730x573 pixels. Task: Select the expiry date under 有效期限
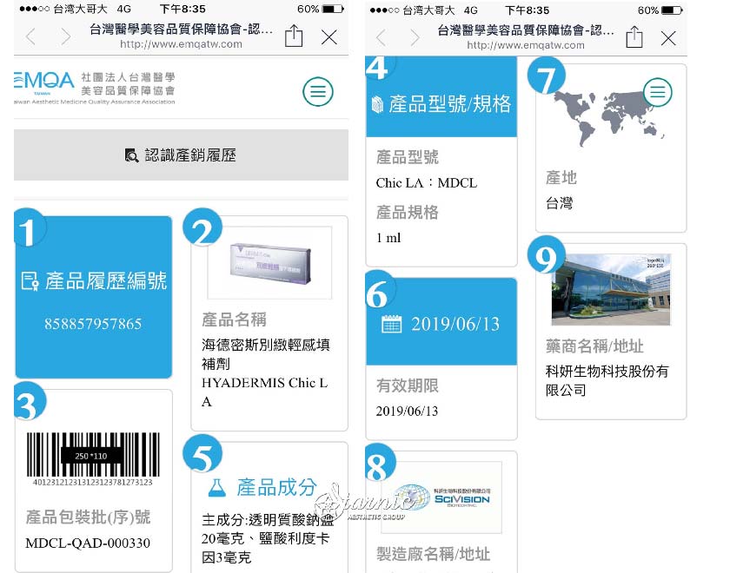[x=407, y=411]
